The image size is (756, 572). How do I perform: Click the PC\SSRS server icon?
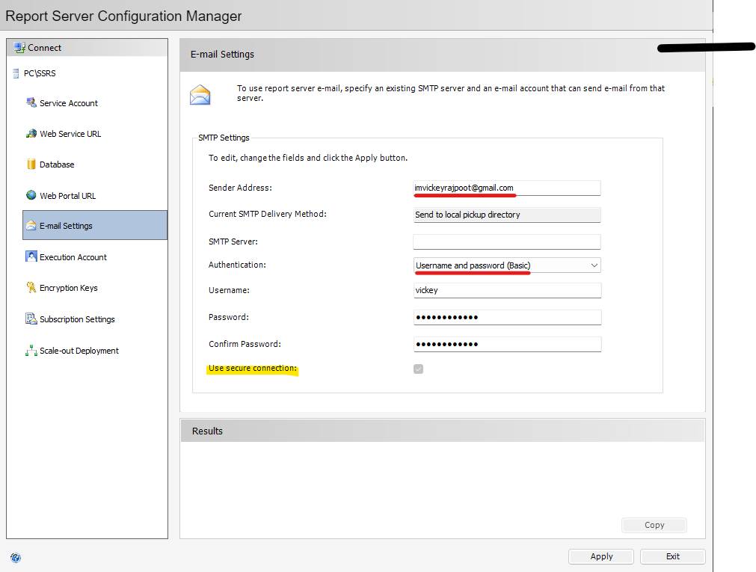pyautogui.click(x=16, y=73)
